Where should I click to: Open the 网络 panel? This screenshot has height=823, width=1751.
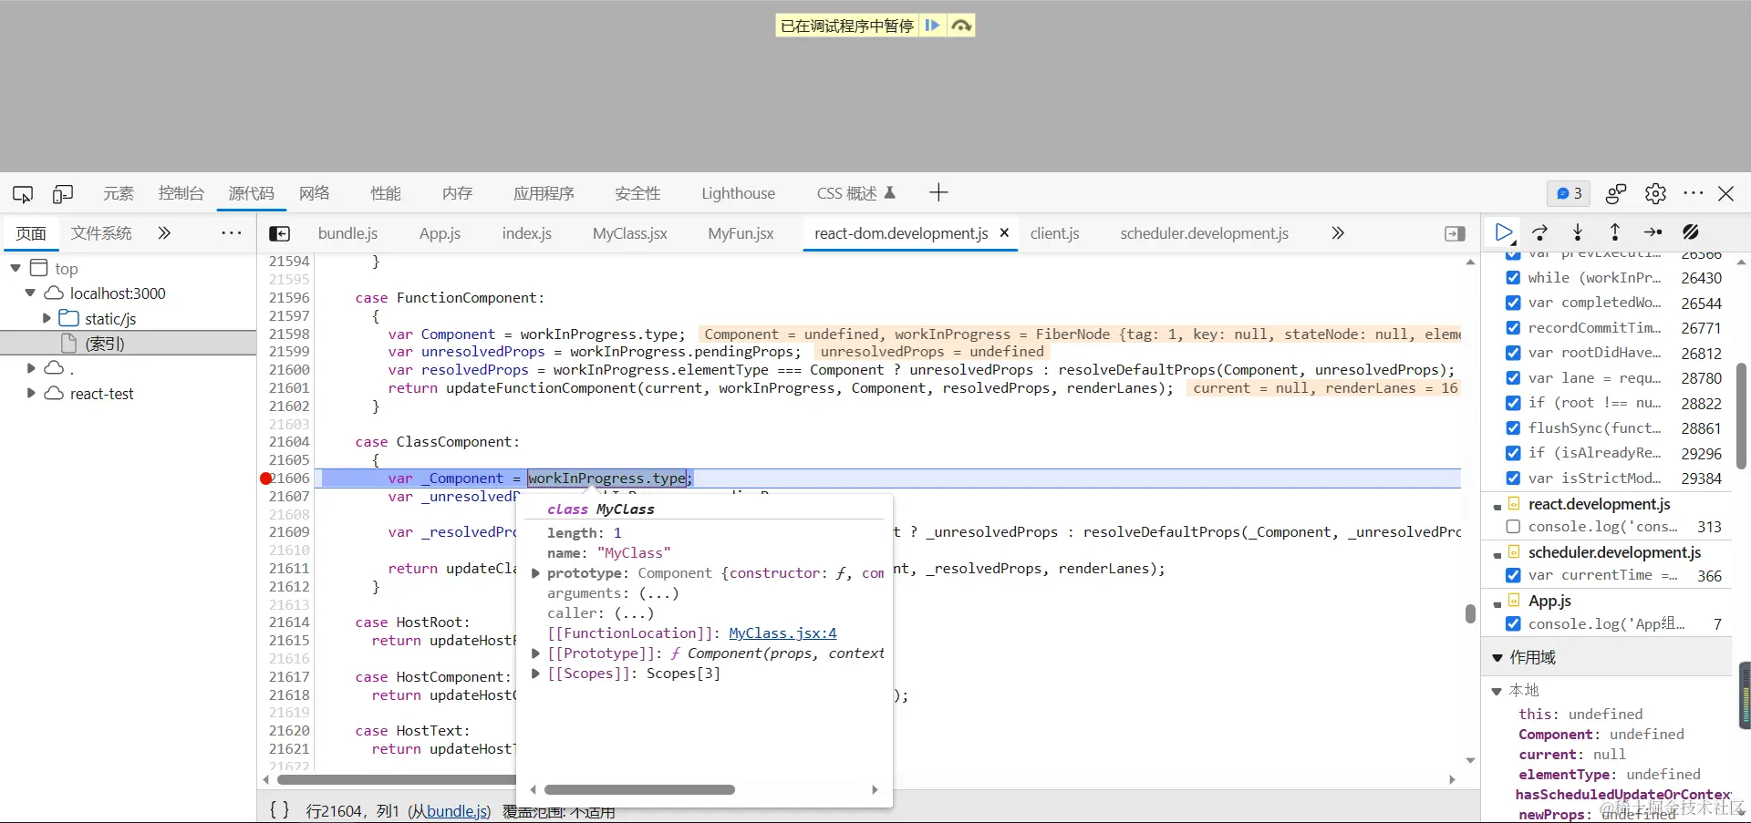click(315, 193)
